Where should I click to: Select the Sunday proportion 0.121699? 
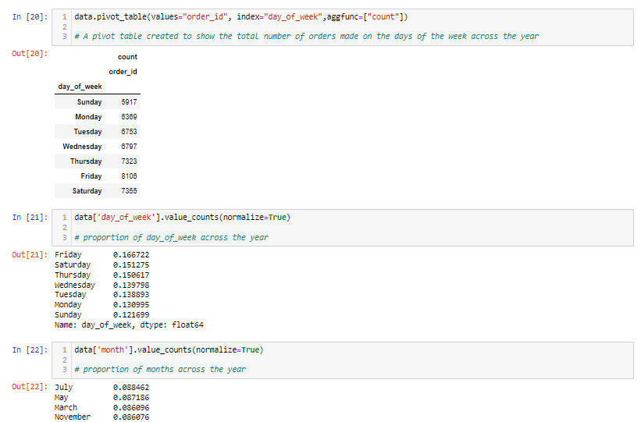(131, 315)
